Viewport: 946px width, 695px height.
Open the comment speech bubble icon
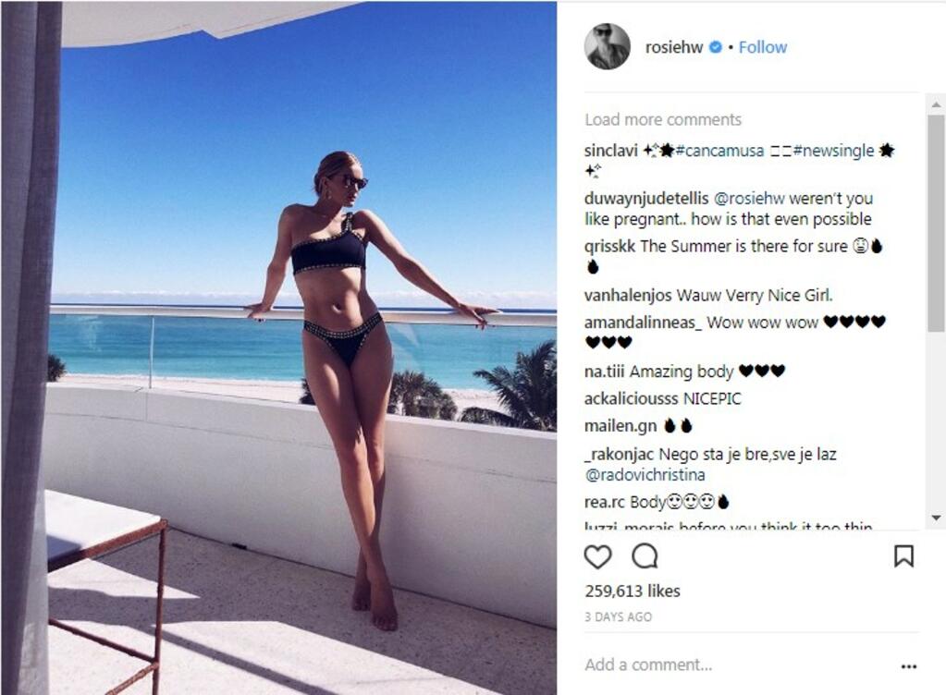(x=645, y=555)
